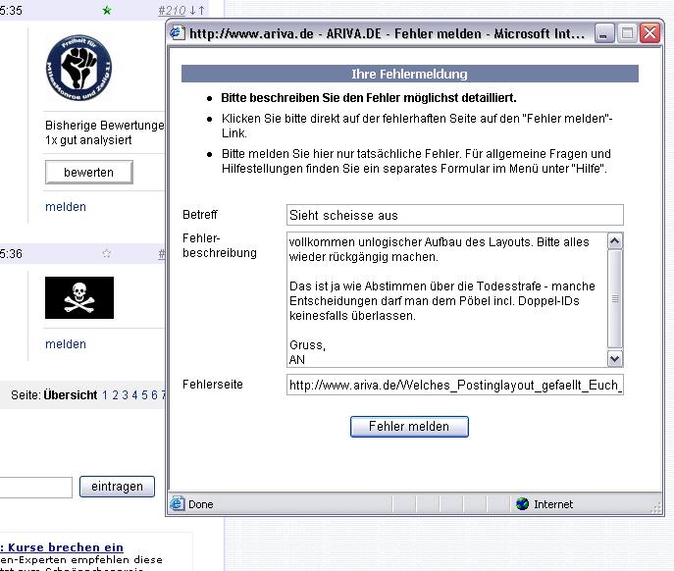Open the pirate flag avatar image
Screen dimensions: 674x571
pos(79,297)
